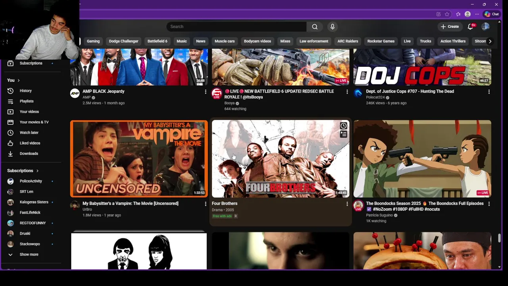Open options for My Babysitter's a Vampire
The width and height of the screenshot is (508, 286).
(206, 204)
